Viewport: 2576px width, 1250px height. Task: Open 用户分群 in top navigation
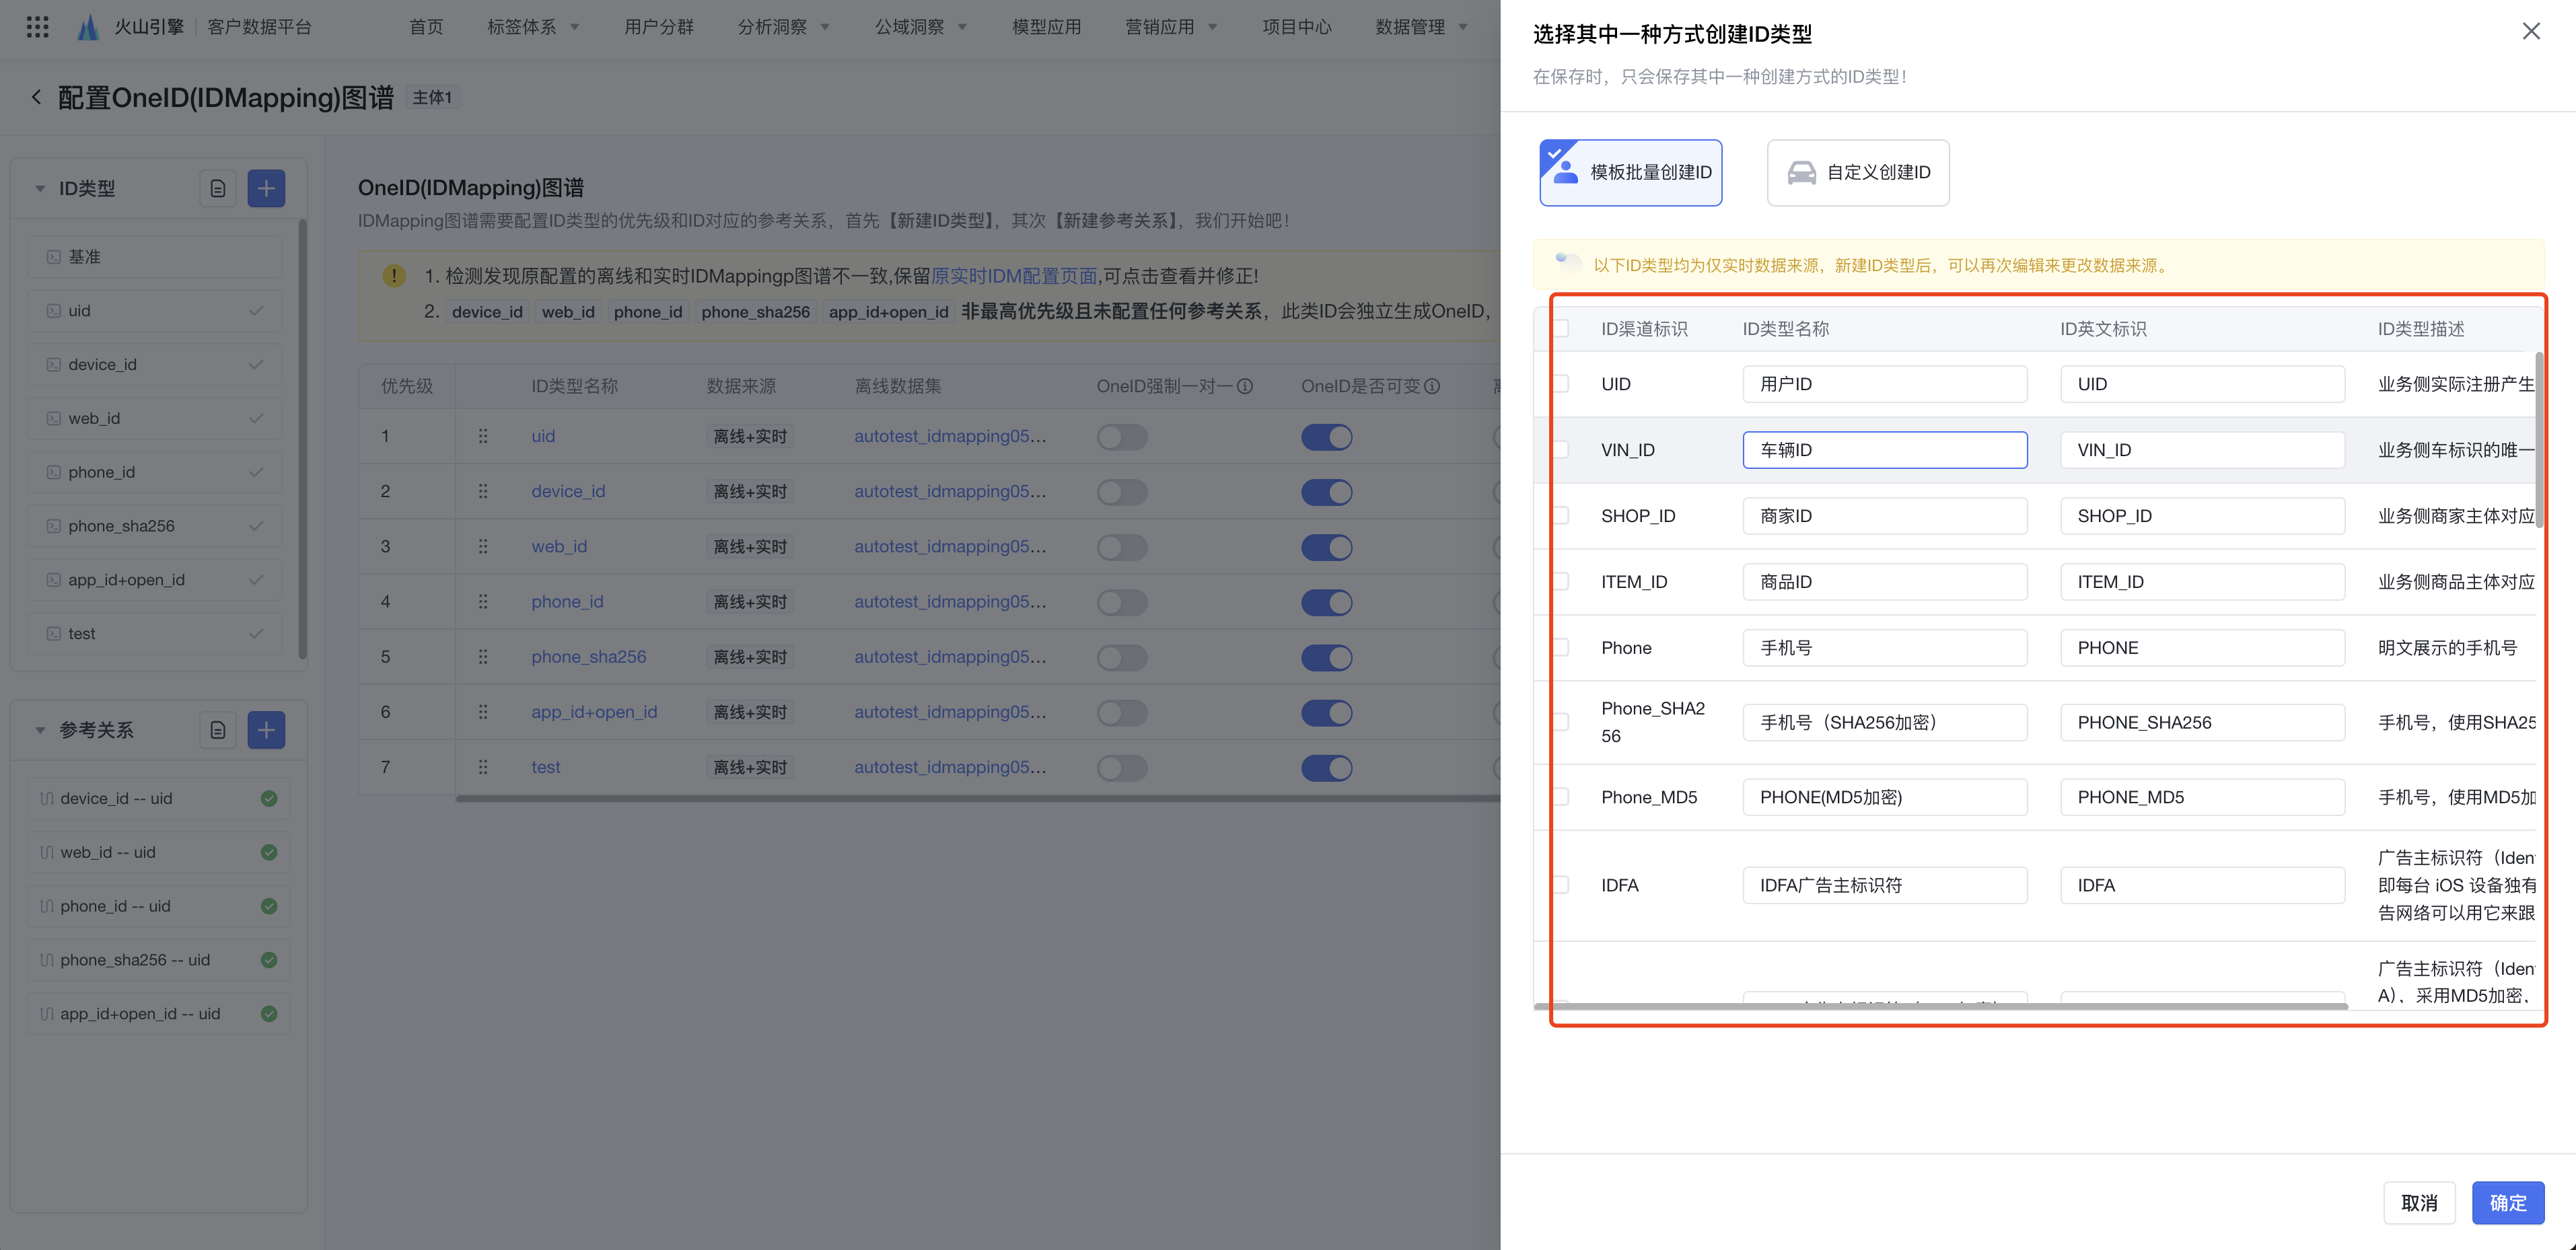[659, 27]
